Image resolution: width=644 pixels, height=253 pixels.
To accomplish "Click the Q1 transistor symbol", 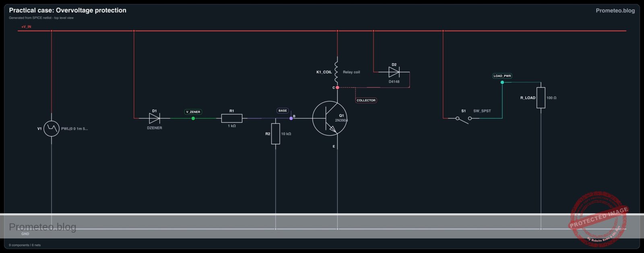I will (330, 118).
